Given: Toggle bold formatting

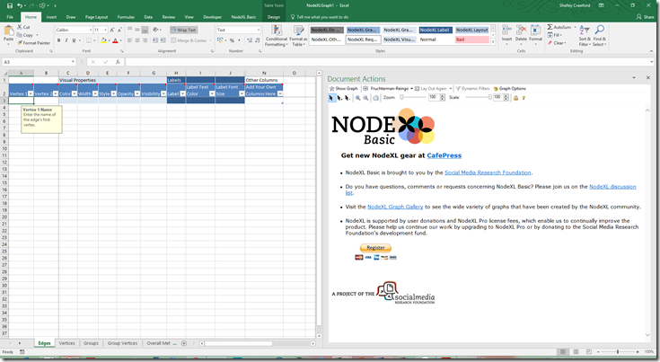Looking at the screenshot, I should [x=59, y=40].
